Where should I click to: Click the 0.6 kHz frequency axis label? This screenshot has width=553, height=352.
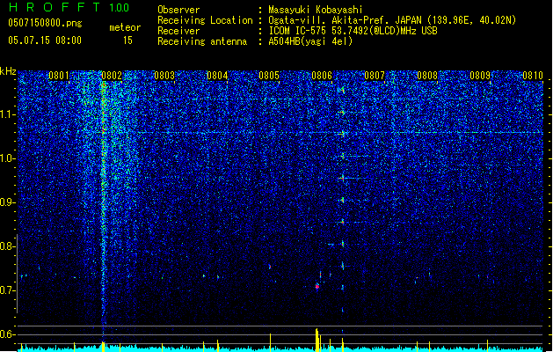(8, 334)
